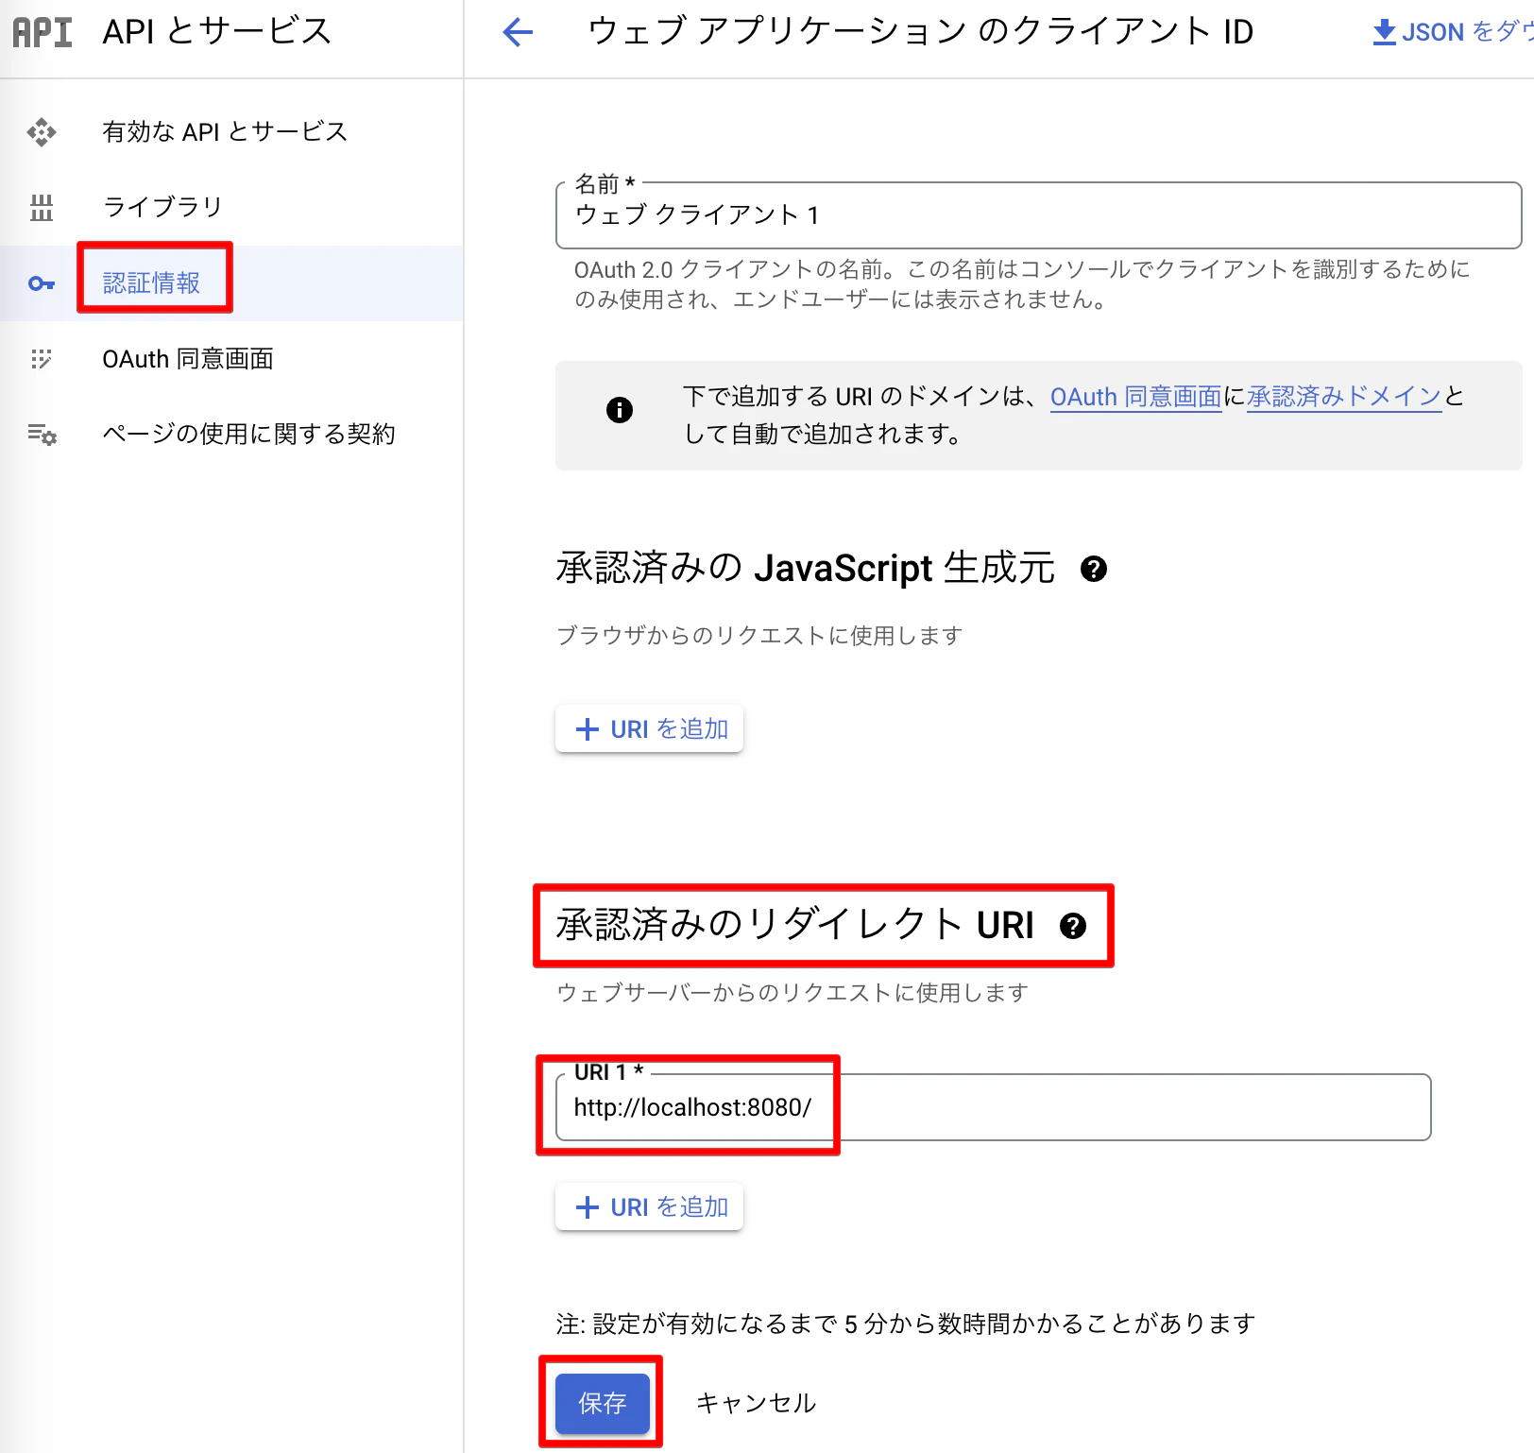Click the OAuth consent screen icon
Viewport: 1534px width, 1453px height.
pyautogui.click(x=42, y=359)
